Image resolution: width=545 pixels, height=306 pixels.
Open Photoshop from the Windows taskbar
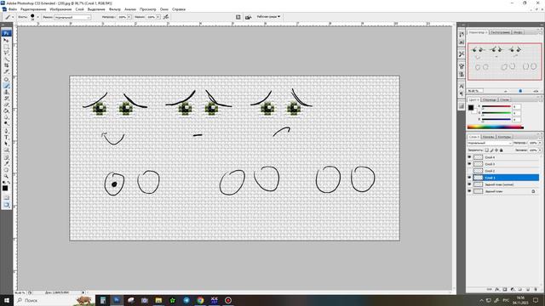click(117, 300)
